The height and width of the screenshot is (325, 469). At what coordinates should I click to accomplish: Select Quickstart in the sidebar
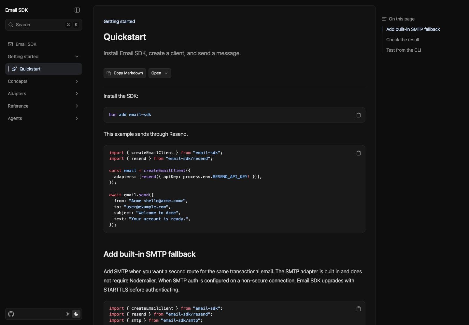[x=44, y=69]
